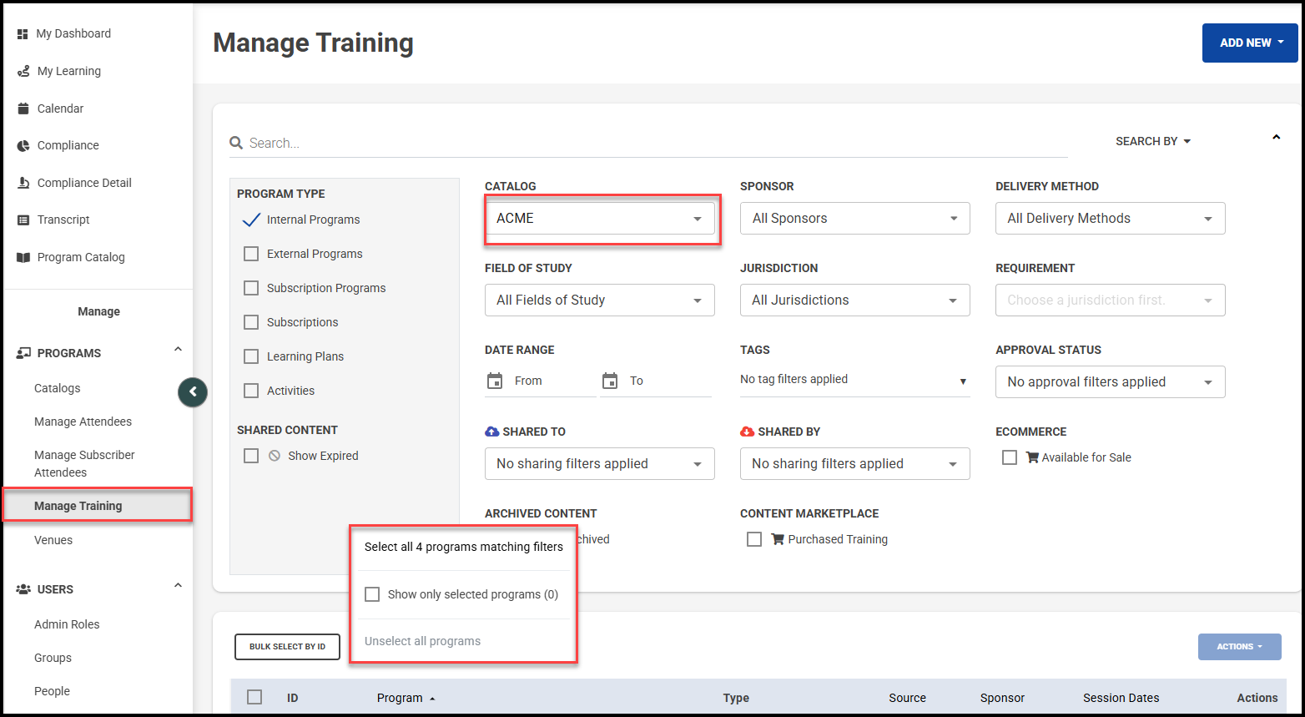Open the From date calendar picker icon
This screenshot has width=1305, height=717.
coord(495,381)
